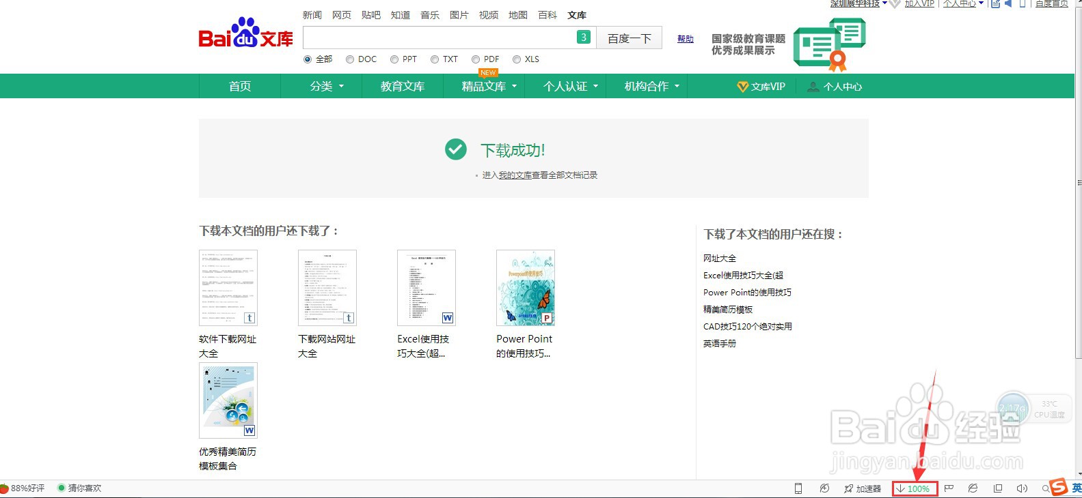Image resolution: width=1082 pixels, height=498 pixels.
Task: Open the 优秀精美简历模板集合 document thumbnail
Action: coord(228,400)
